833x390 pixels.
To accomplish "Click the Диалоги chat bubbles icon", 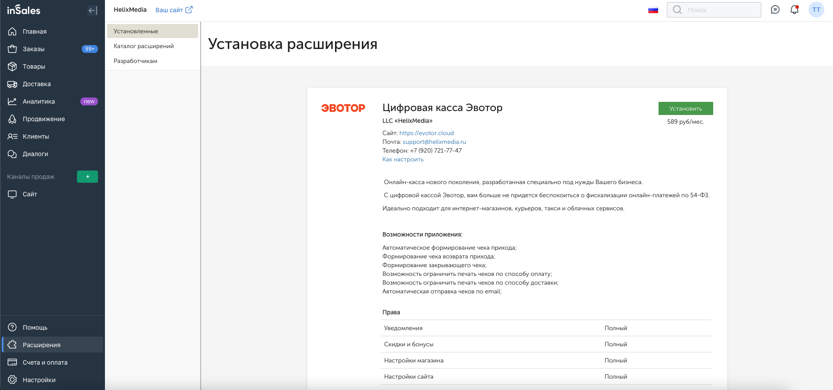I will pyautogui.click(x=12, y=154).
